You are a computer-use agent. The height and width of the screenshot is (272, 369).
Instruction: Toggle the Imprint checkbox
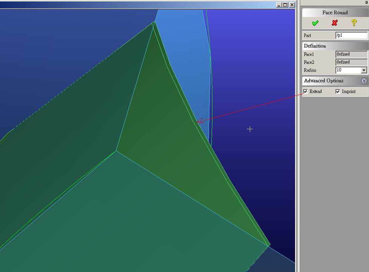click(x=338, y=91)
